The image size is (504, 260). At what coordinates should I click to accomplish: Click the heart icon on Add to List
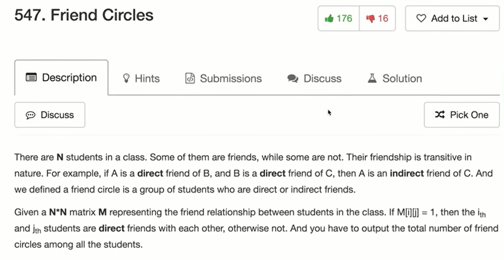coord(421,18)
